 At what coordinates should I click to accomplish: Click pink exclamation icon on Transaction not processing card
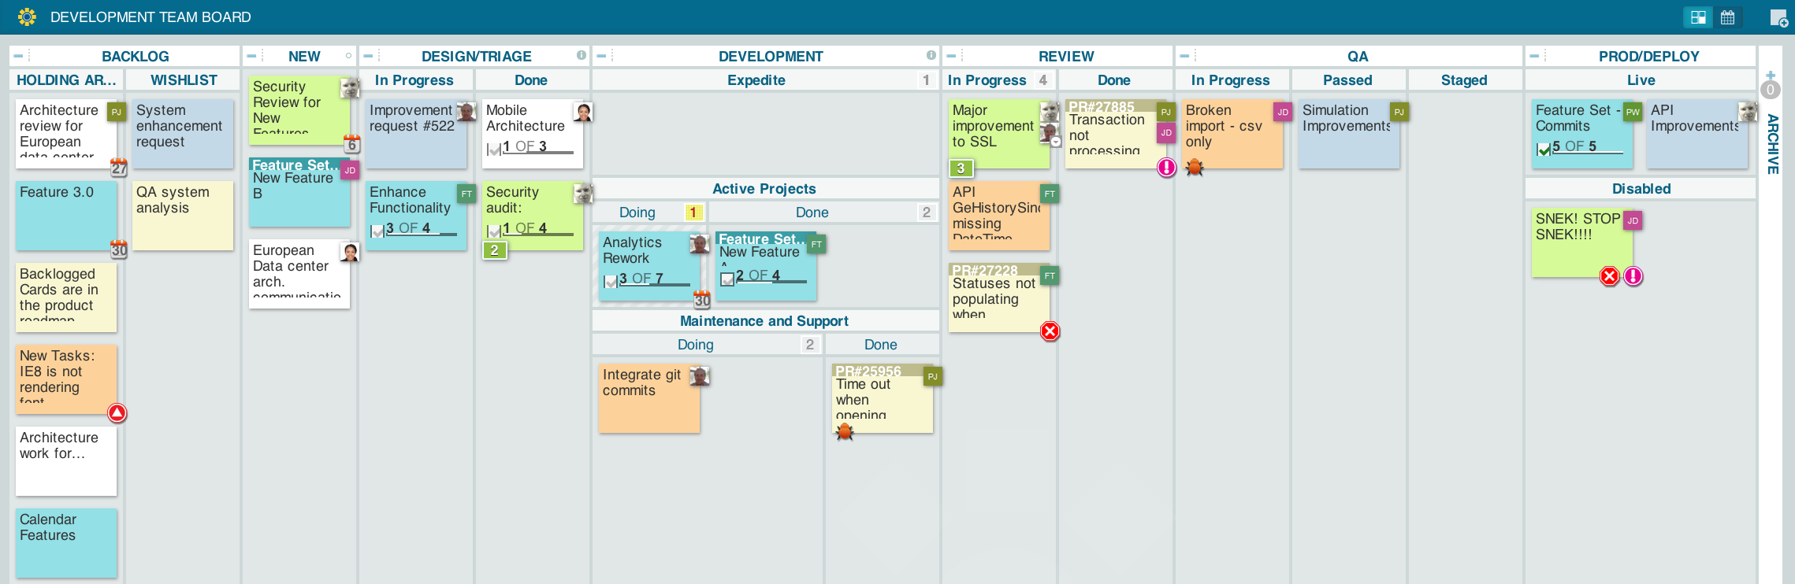pos(1166,167)
